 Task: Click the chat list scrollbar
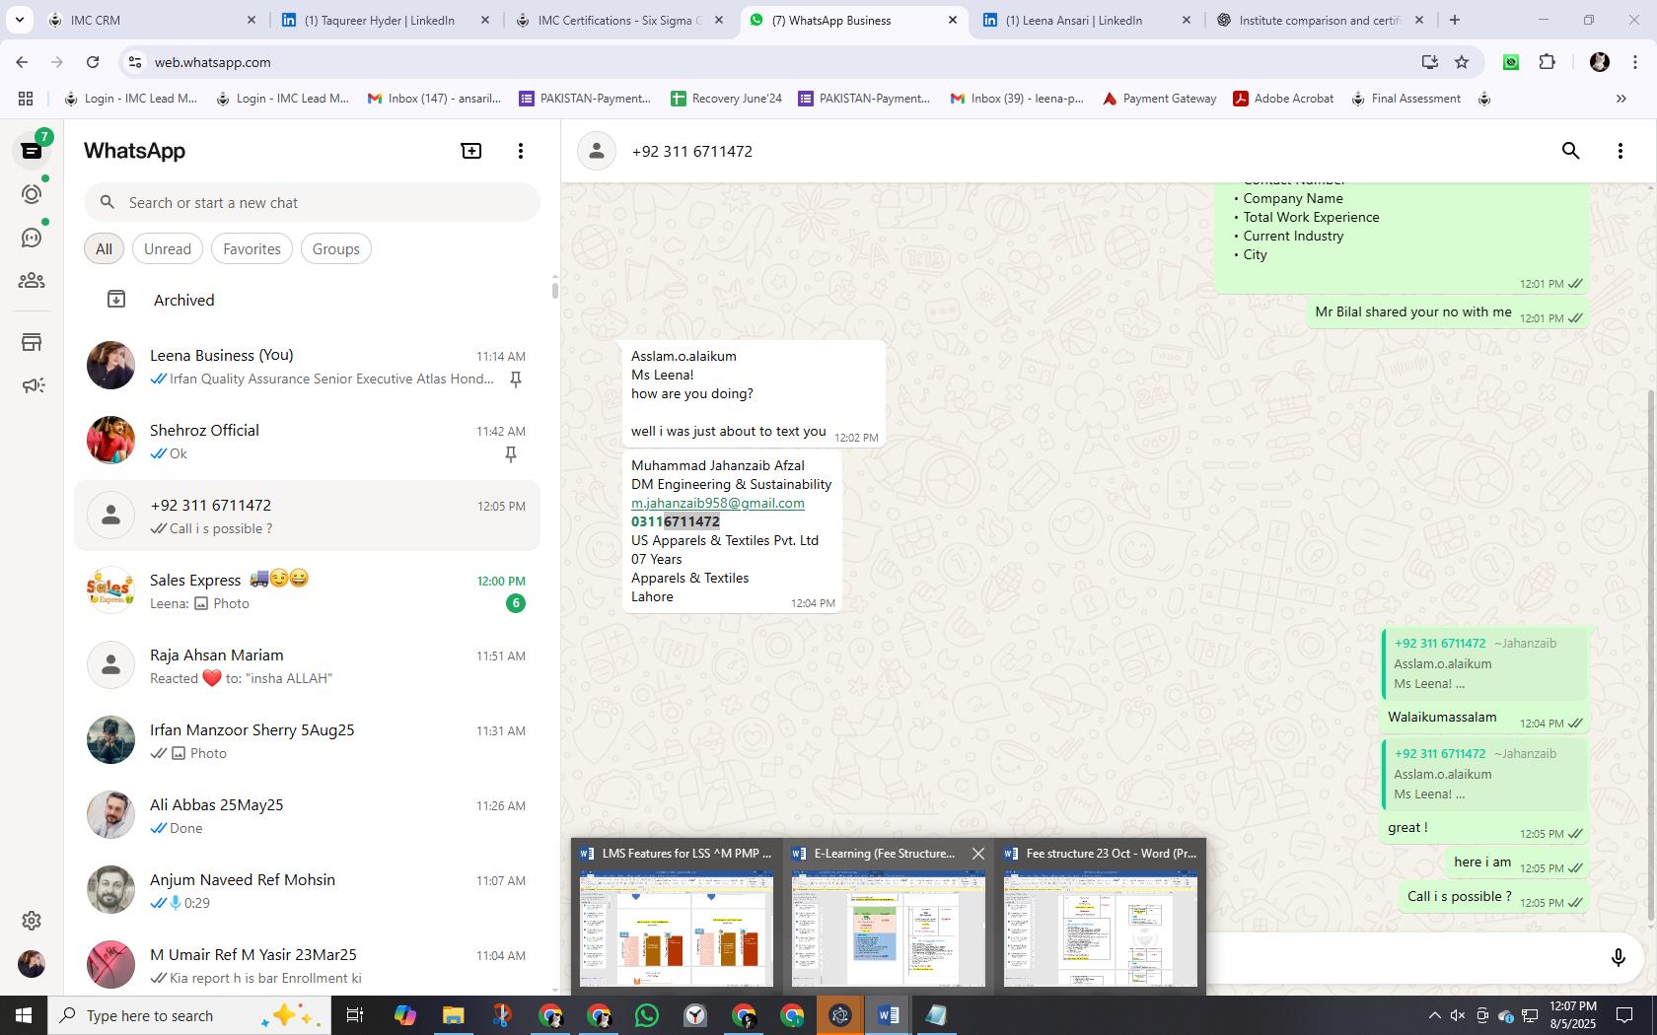pos(554,289)
